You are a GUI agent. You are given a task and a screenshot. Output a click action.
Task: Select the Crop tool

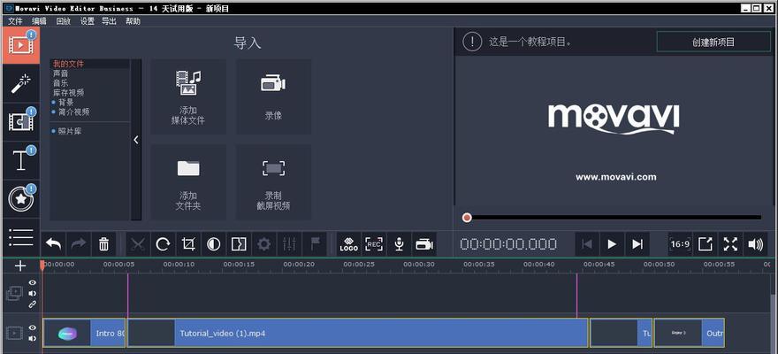188,243
